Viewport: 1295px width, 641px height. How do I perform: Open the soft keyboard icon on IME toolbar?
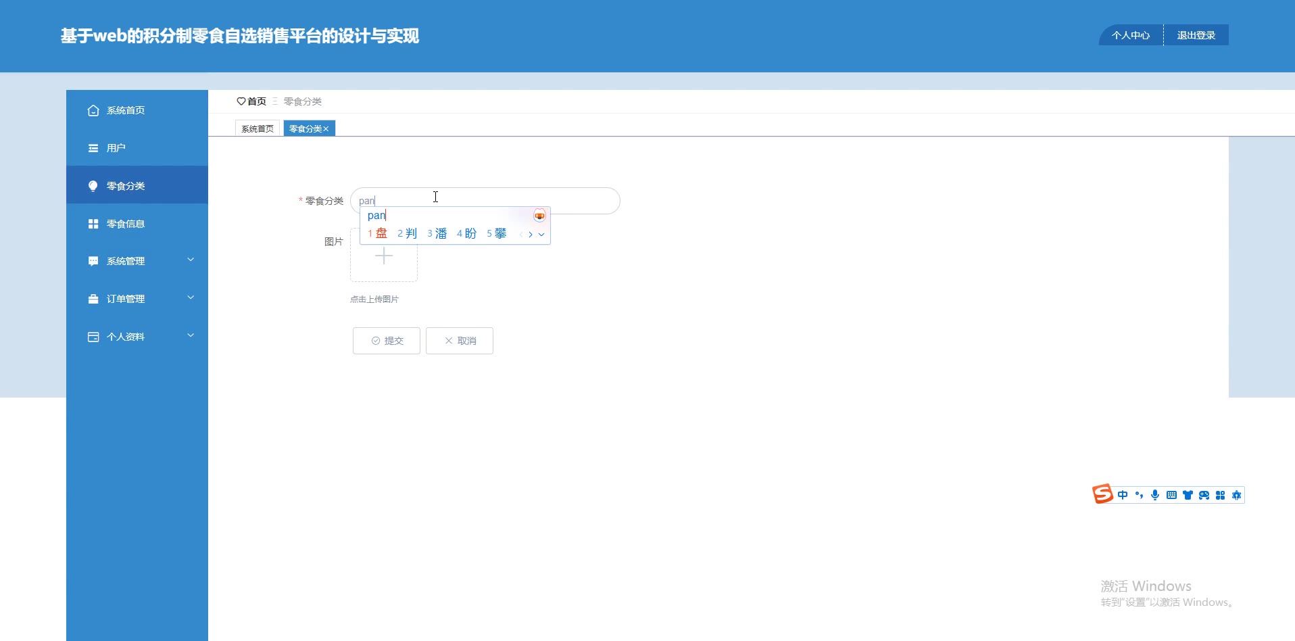1171,495
